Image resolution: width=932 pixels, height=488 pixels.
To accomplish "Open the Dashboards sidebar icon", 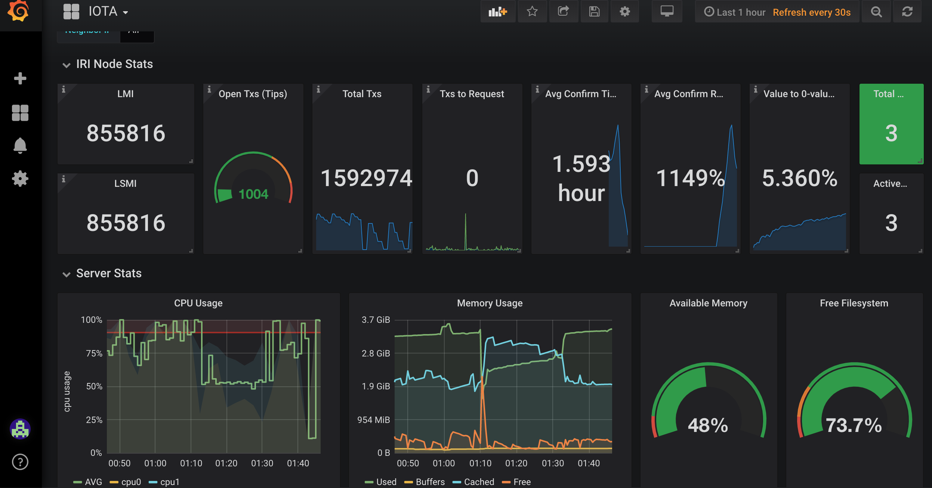I will pyautogui.click(x=20, y=112).
